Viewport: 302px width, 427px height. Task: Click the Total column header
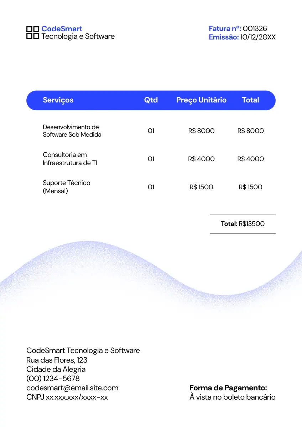[x=250, y=100]
